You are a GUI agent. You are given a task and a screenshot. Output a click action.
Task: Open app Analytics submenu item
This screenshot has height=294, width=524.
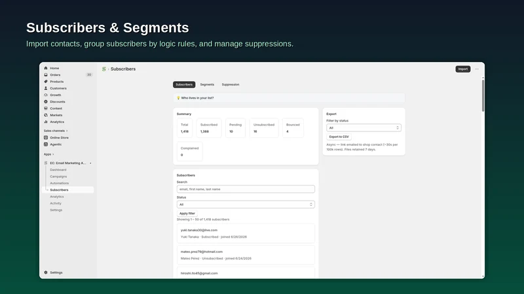[57, 197]
